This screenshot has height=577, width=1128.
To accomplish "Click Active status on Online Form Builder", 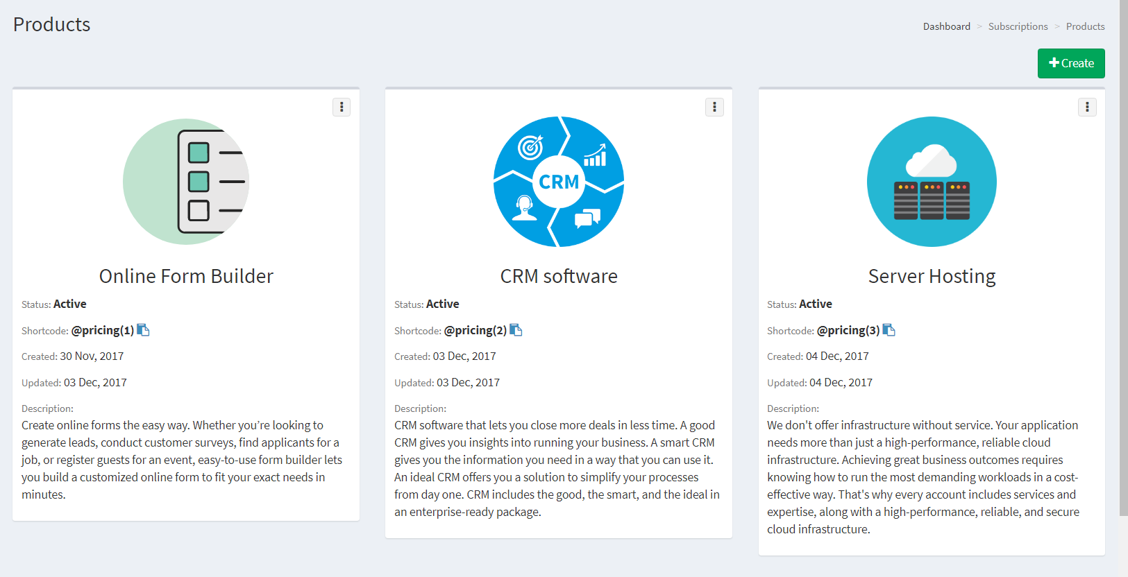I will (x=70, y=304).
